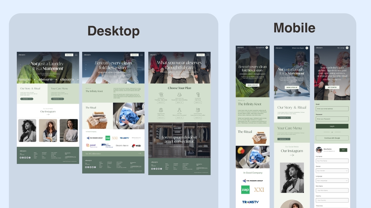Open the Language dropdown on mobile profile
Image resolution: width=371 pixels, height=208 pixels.
[332, 180]
